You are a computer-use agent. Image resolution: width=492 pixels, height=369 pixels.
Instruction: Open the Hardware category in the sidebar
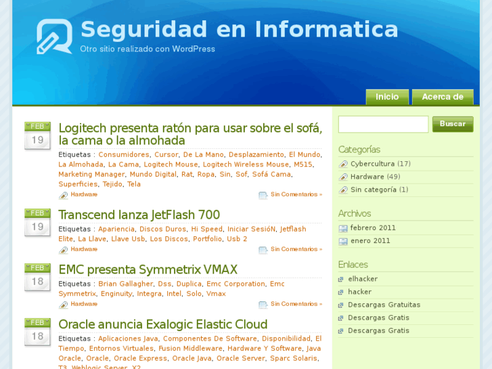tap(367, 177)
